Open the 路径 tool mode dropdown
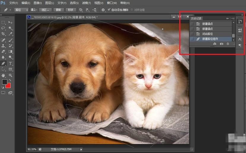The image size is (246, 153). [x=22, y=10]
